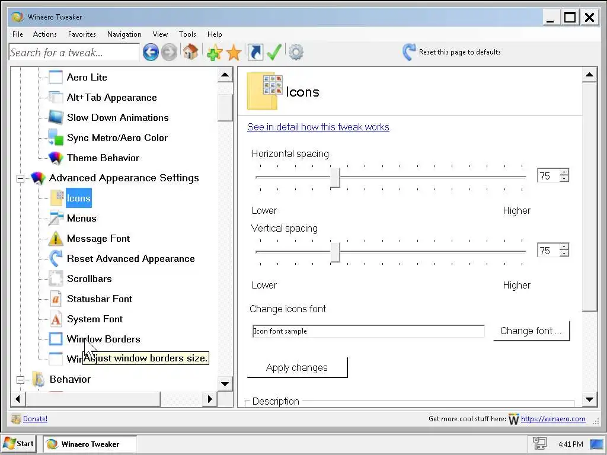
Task: Go back with the blue arrow button
Action: point(151,52)
